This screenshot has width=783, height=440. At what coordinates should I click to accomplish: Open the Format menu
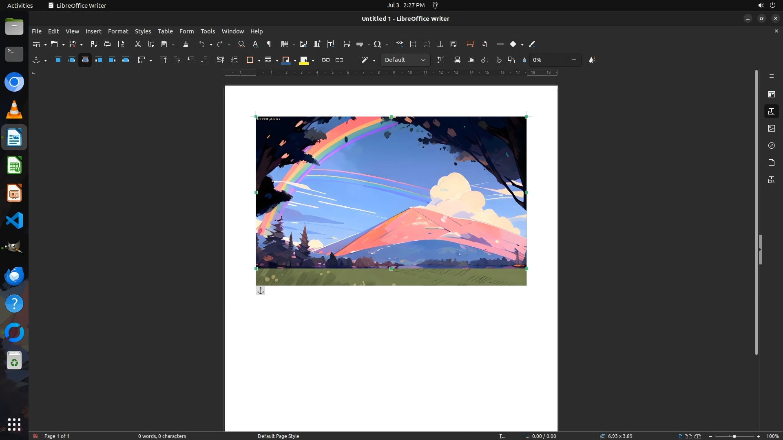(x=118, y=31)
